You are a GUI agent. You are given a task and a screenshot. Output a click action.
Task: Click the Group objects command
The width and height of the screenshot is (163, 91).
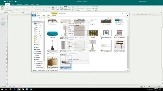coord(88,7)
